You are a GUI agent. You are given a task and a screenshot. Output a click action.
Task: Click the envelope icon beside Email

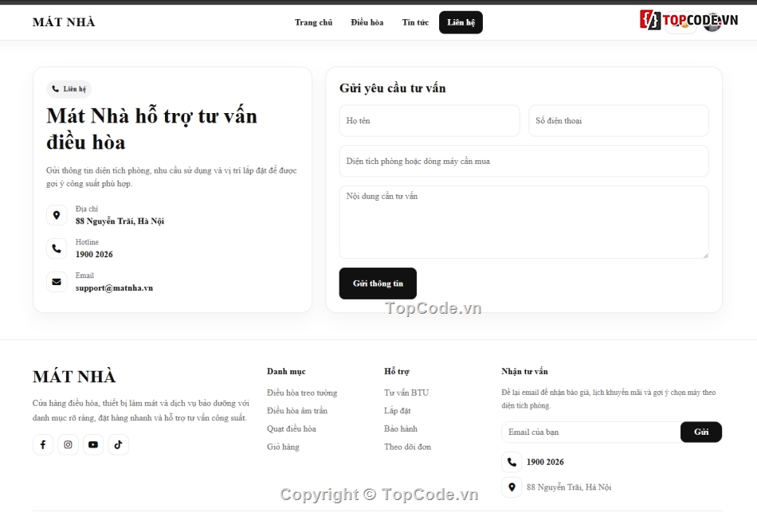tap(57, 282)
